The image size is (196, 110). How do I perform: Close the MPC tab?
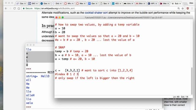(156, 3)
